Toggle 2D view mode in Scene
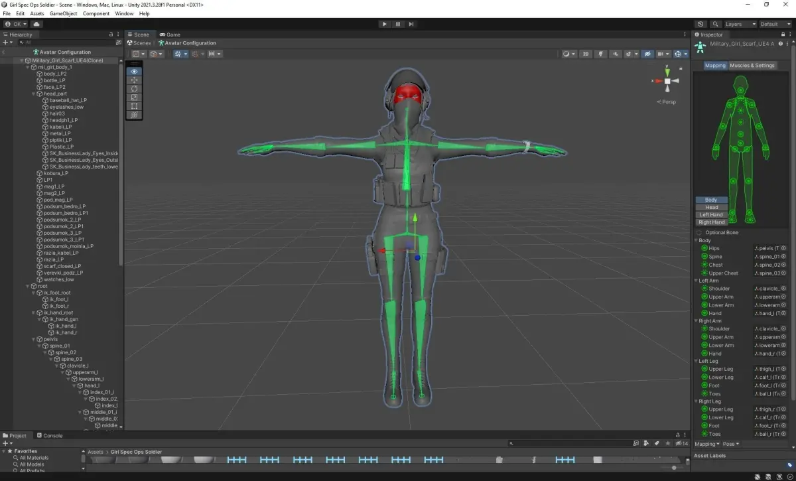 click(586, 54)
